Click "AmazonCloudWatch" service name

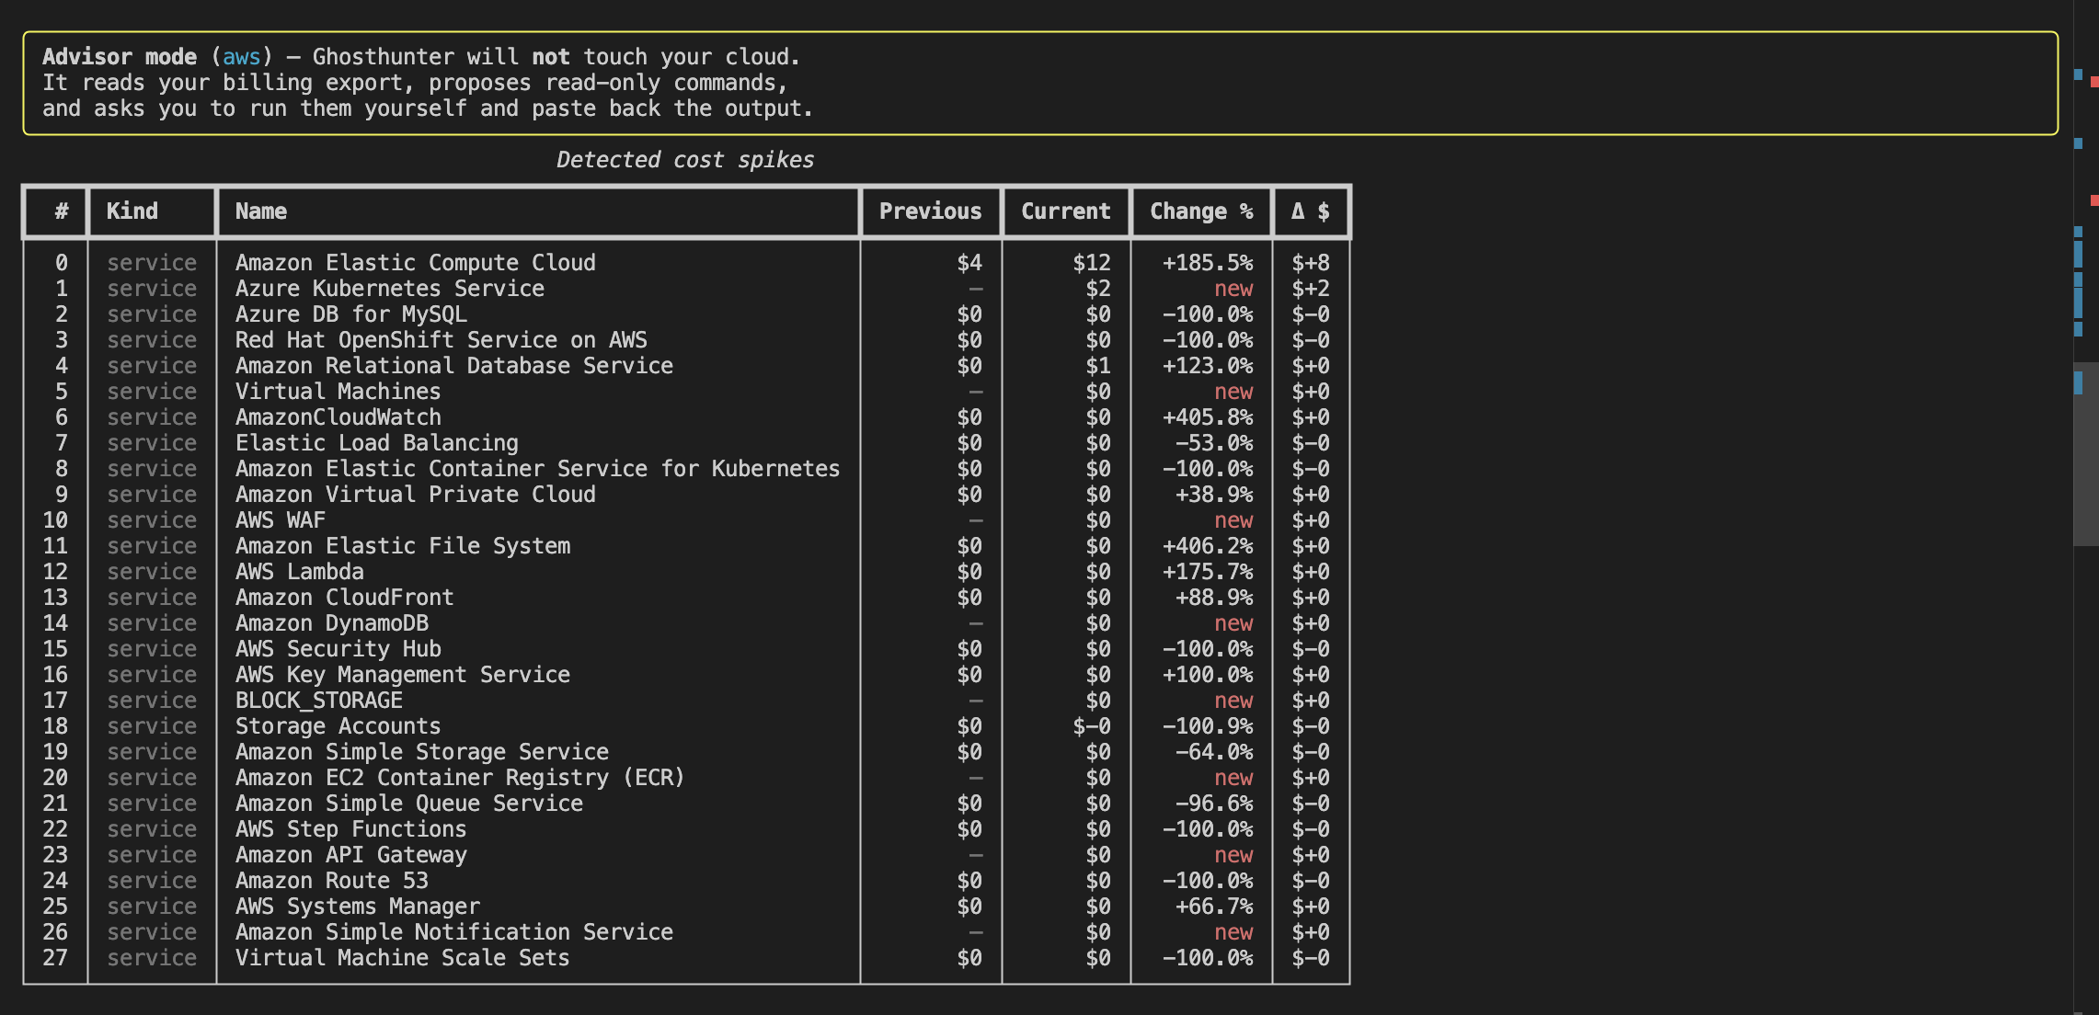(x=338, y=417)
